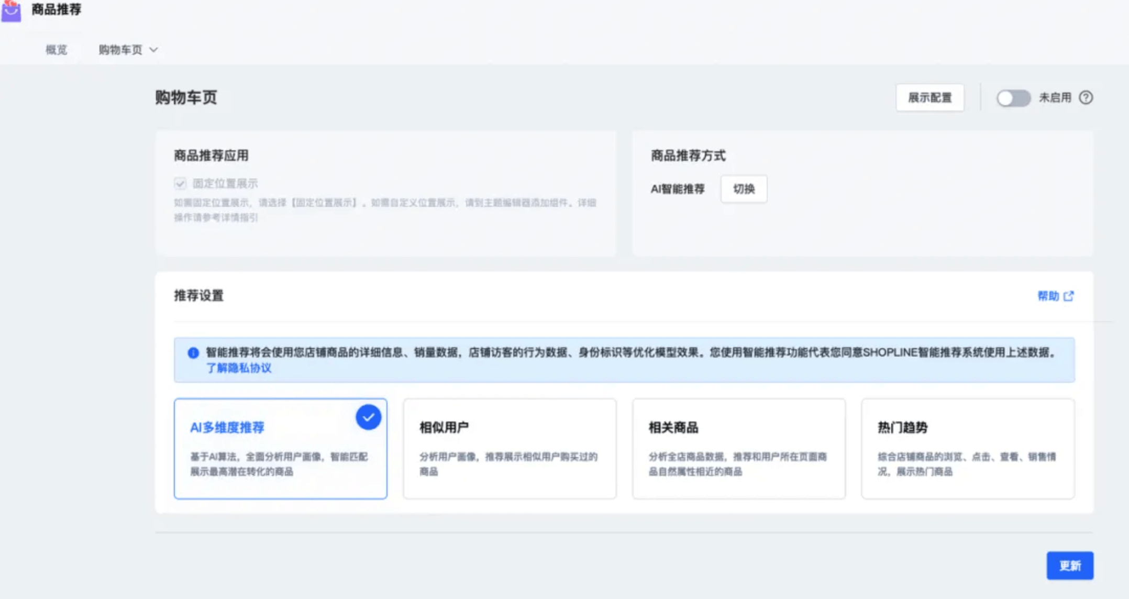This screenshot has height=599, width=1129.
Task: Click the info icon in the blue notice banner
Action: pyautogui.click(x=193, y=353)
